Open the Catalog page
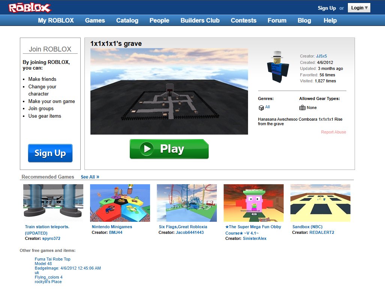This screenshot has height=294, width=385. (x=127, y=20)
